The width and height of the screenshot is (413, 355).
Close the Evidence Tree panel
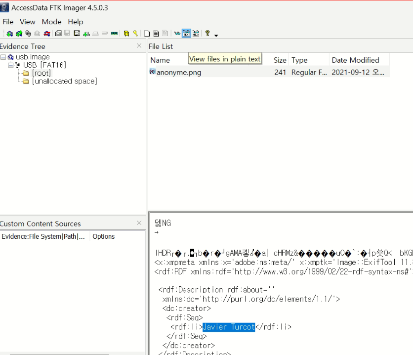click(139, 45)
